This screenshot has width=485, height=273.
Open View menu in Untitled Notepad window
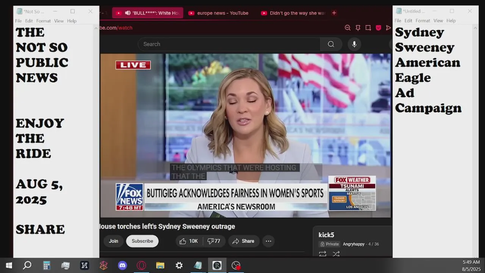pyautogui.click(x=438, y=20)
